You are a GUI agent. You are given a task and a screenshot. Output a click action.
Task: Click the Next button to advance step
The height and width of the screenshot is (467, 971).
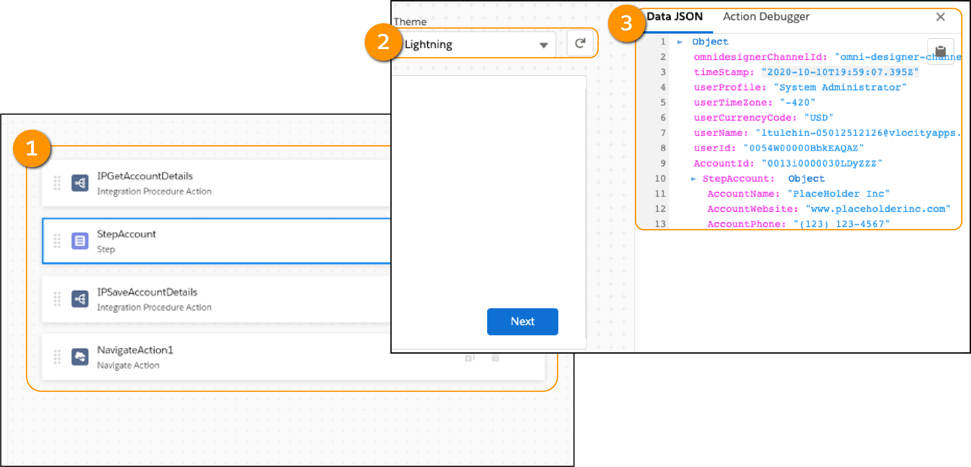click(523, 321)
